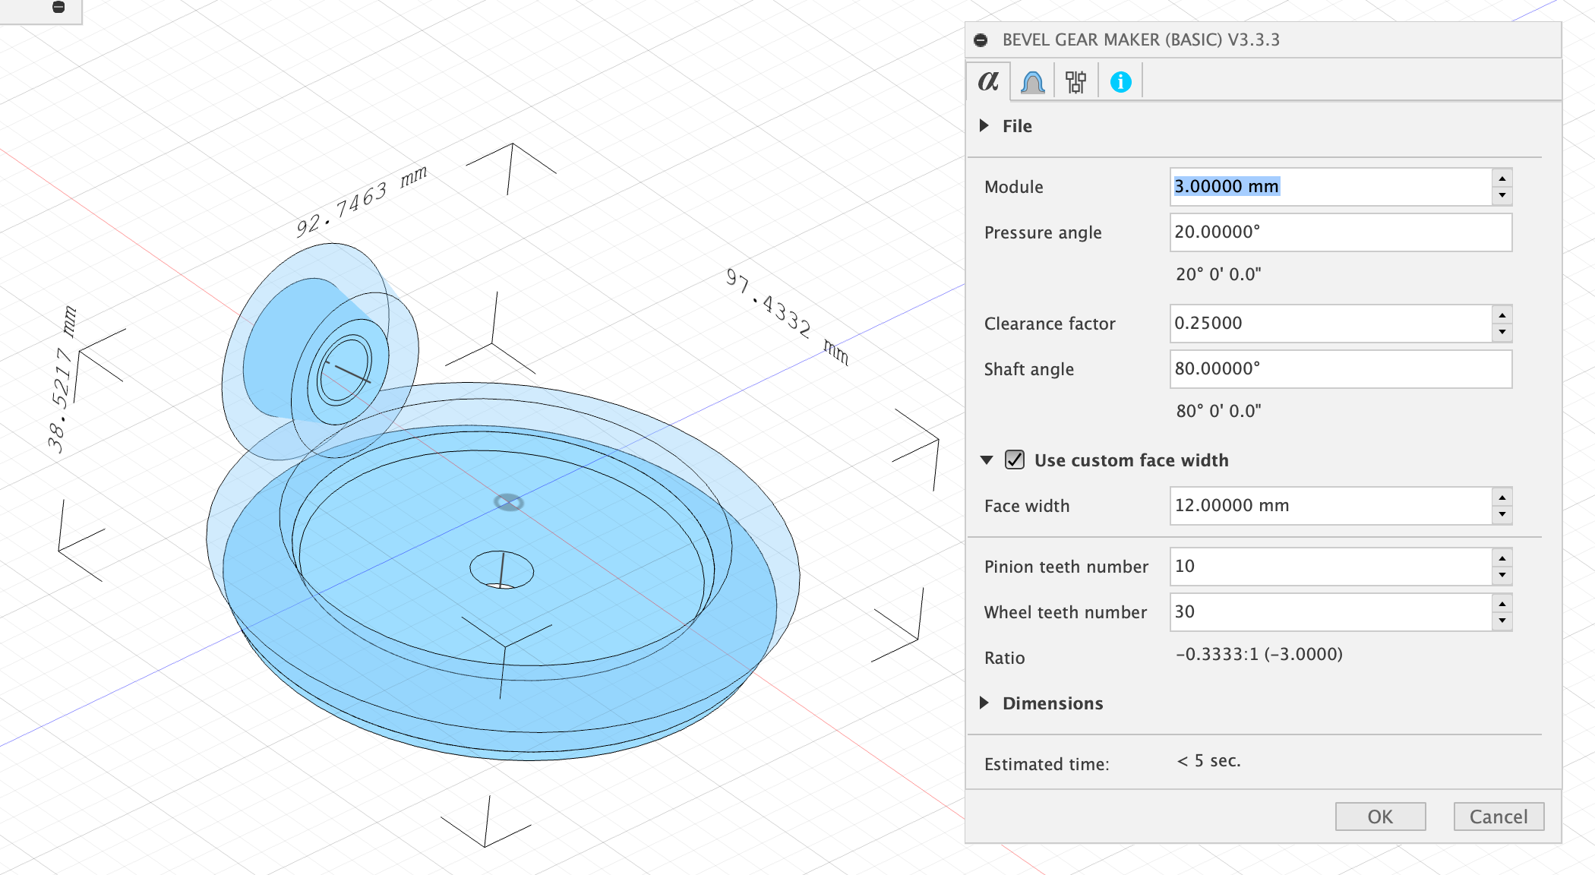Expand the File section
The width and height of the screenshot is (1595, 875).
(984, 125)
